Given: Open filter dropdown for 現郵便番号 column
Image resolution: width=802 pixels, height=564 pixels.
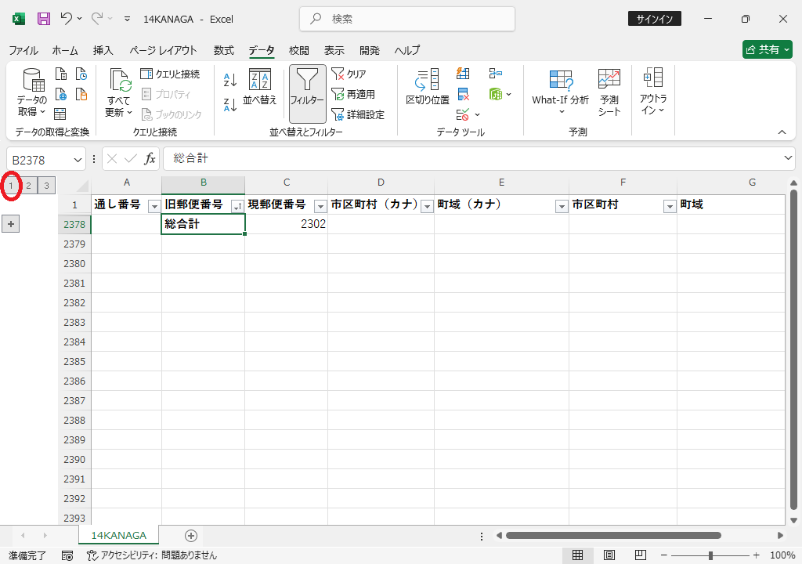Looking at the screenshot, I should pos(320,206).
